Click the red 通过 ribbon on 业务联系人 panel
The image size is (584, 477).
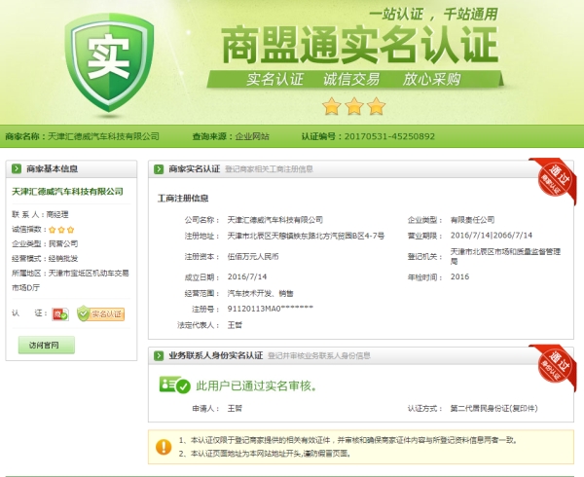pyautogui.click(x=555, y=363)
